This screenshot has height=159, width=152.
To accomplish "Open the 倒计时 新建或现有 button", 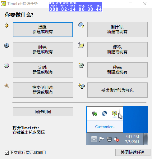I will 117,29.
